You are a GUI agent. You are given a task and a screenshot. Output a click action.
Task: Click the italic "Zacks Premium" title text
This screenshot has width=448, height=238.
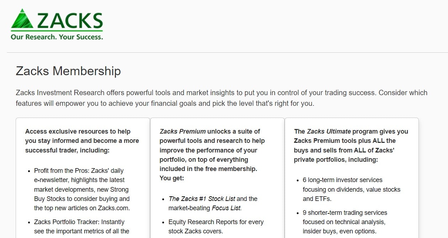183,131
